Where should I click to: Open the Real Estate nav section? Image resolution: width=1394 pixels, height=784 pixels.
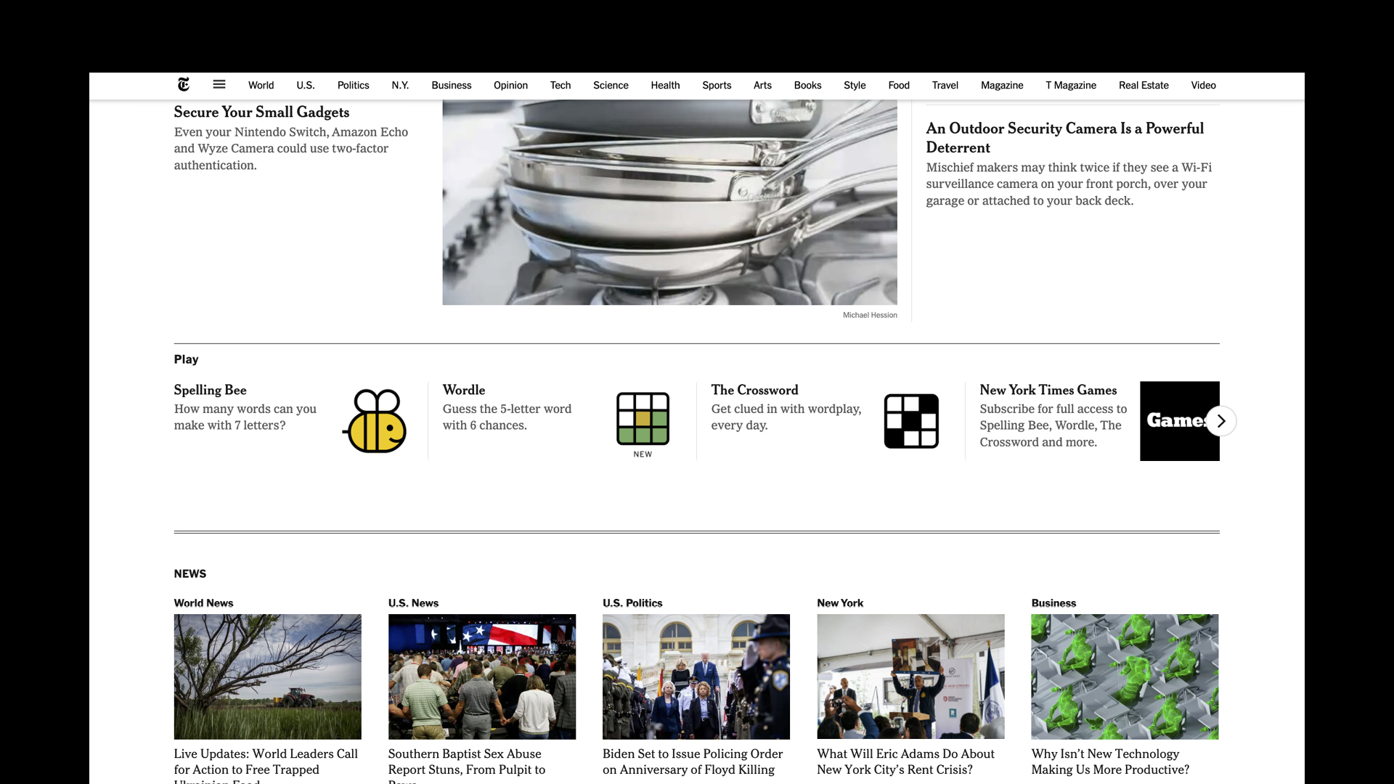(x=1144, y=85)
